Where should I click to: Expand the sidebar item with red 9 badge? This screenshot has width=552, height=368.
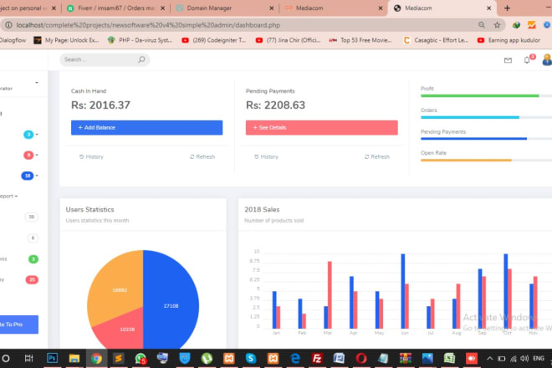pos(31,155)
